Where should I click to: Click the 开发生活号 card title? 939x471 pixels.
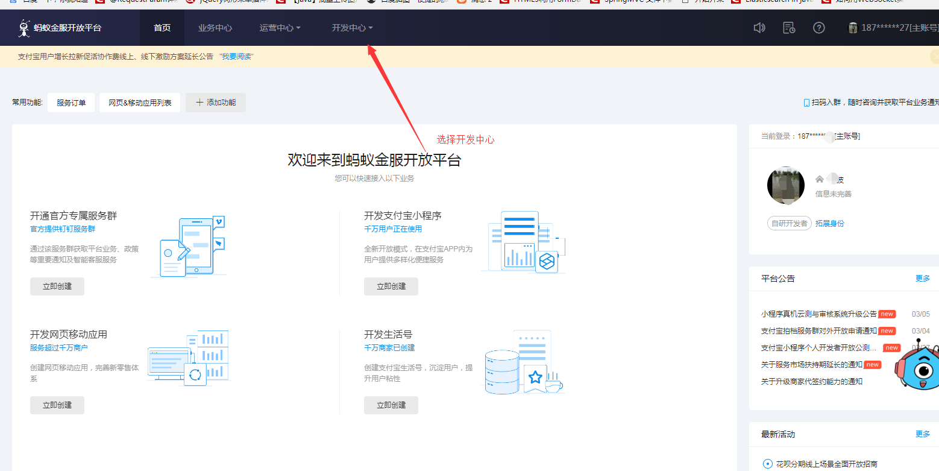388,334
